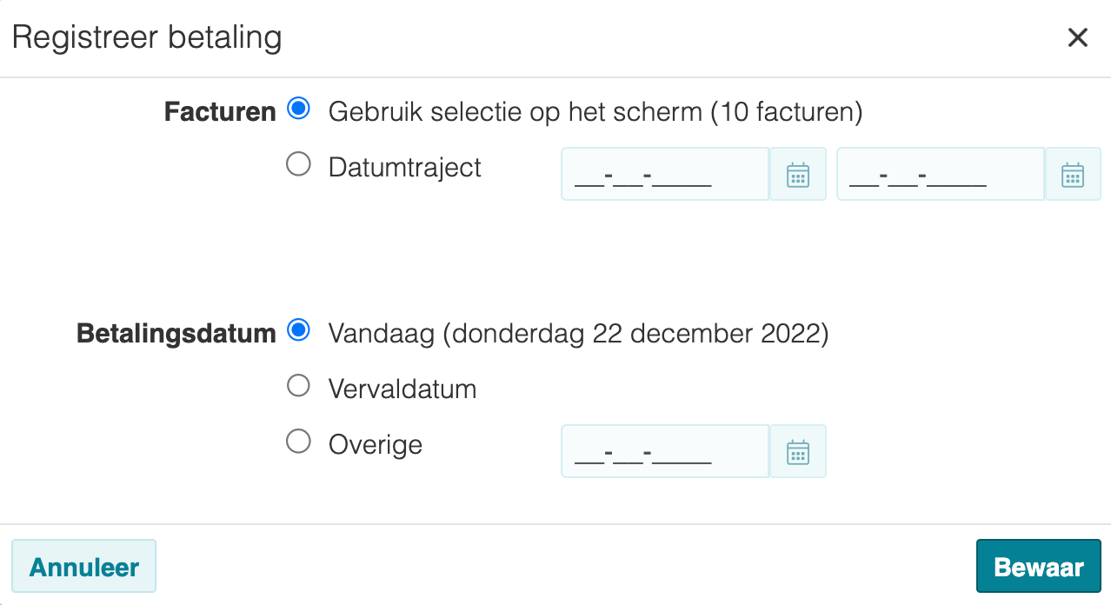Click the 'Vandaag (donderdag 22 december 2022)' text
This screenshot has height=605, width=1111.
click(578, 334)
